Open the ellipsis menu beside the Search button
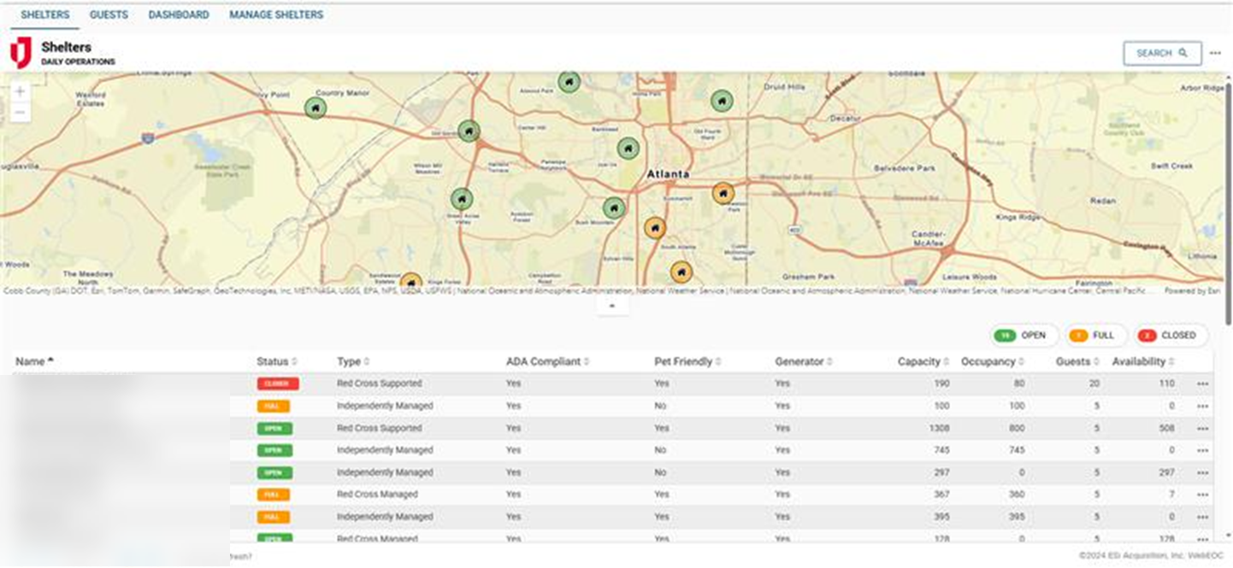Viewport: 1233px width, 568px height. pyautogui.click(x=1217, y=53)
